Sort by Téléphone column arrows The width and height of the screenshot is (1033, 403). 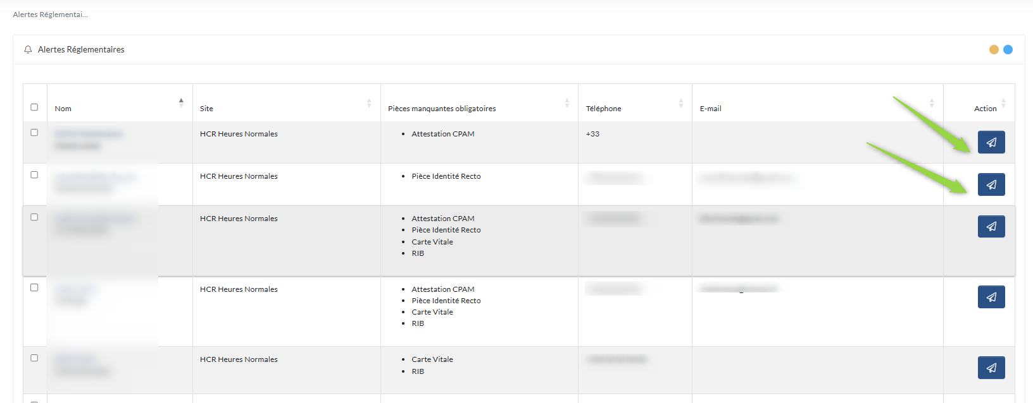coord(681,103)
